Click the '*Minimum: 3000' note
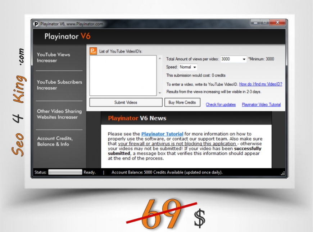This screenshot has height=232, width=313. pyautogui.click(x=261, y=59)
